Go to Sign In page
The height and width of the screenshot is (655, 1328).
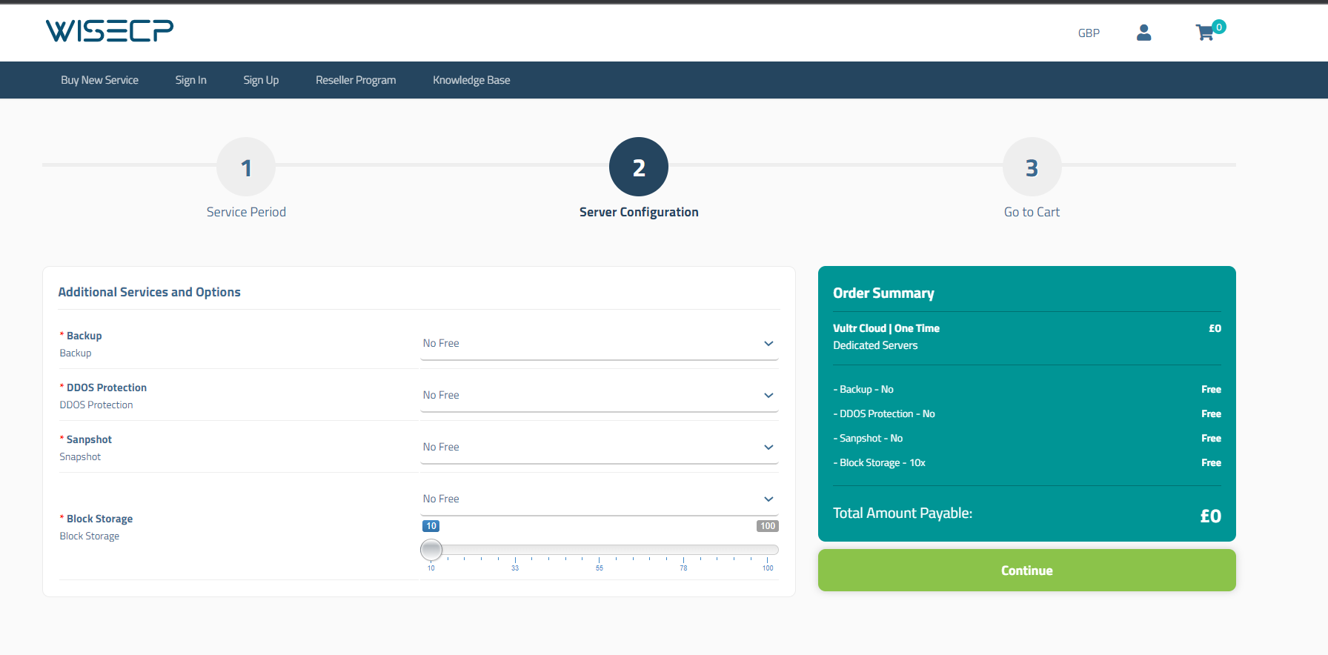(x=190, y=80)
